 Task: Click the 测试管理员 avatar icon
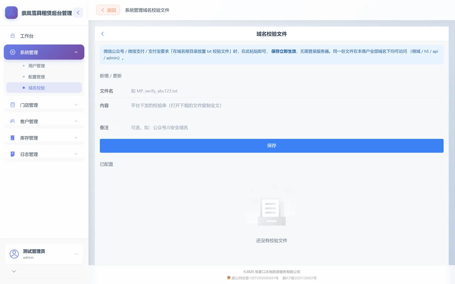[x=14, y=254]
